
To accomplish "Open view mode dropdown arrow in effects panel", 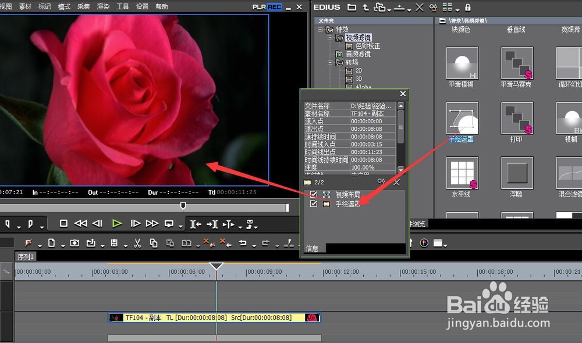I will click(x=457, y=10).
